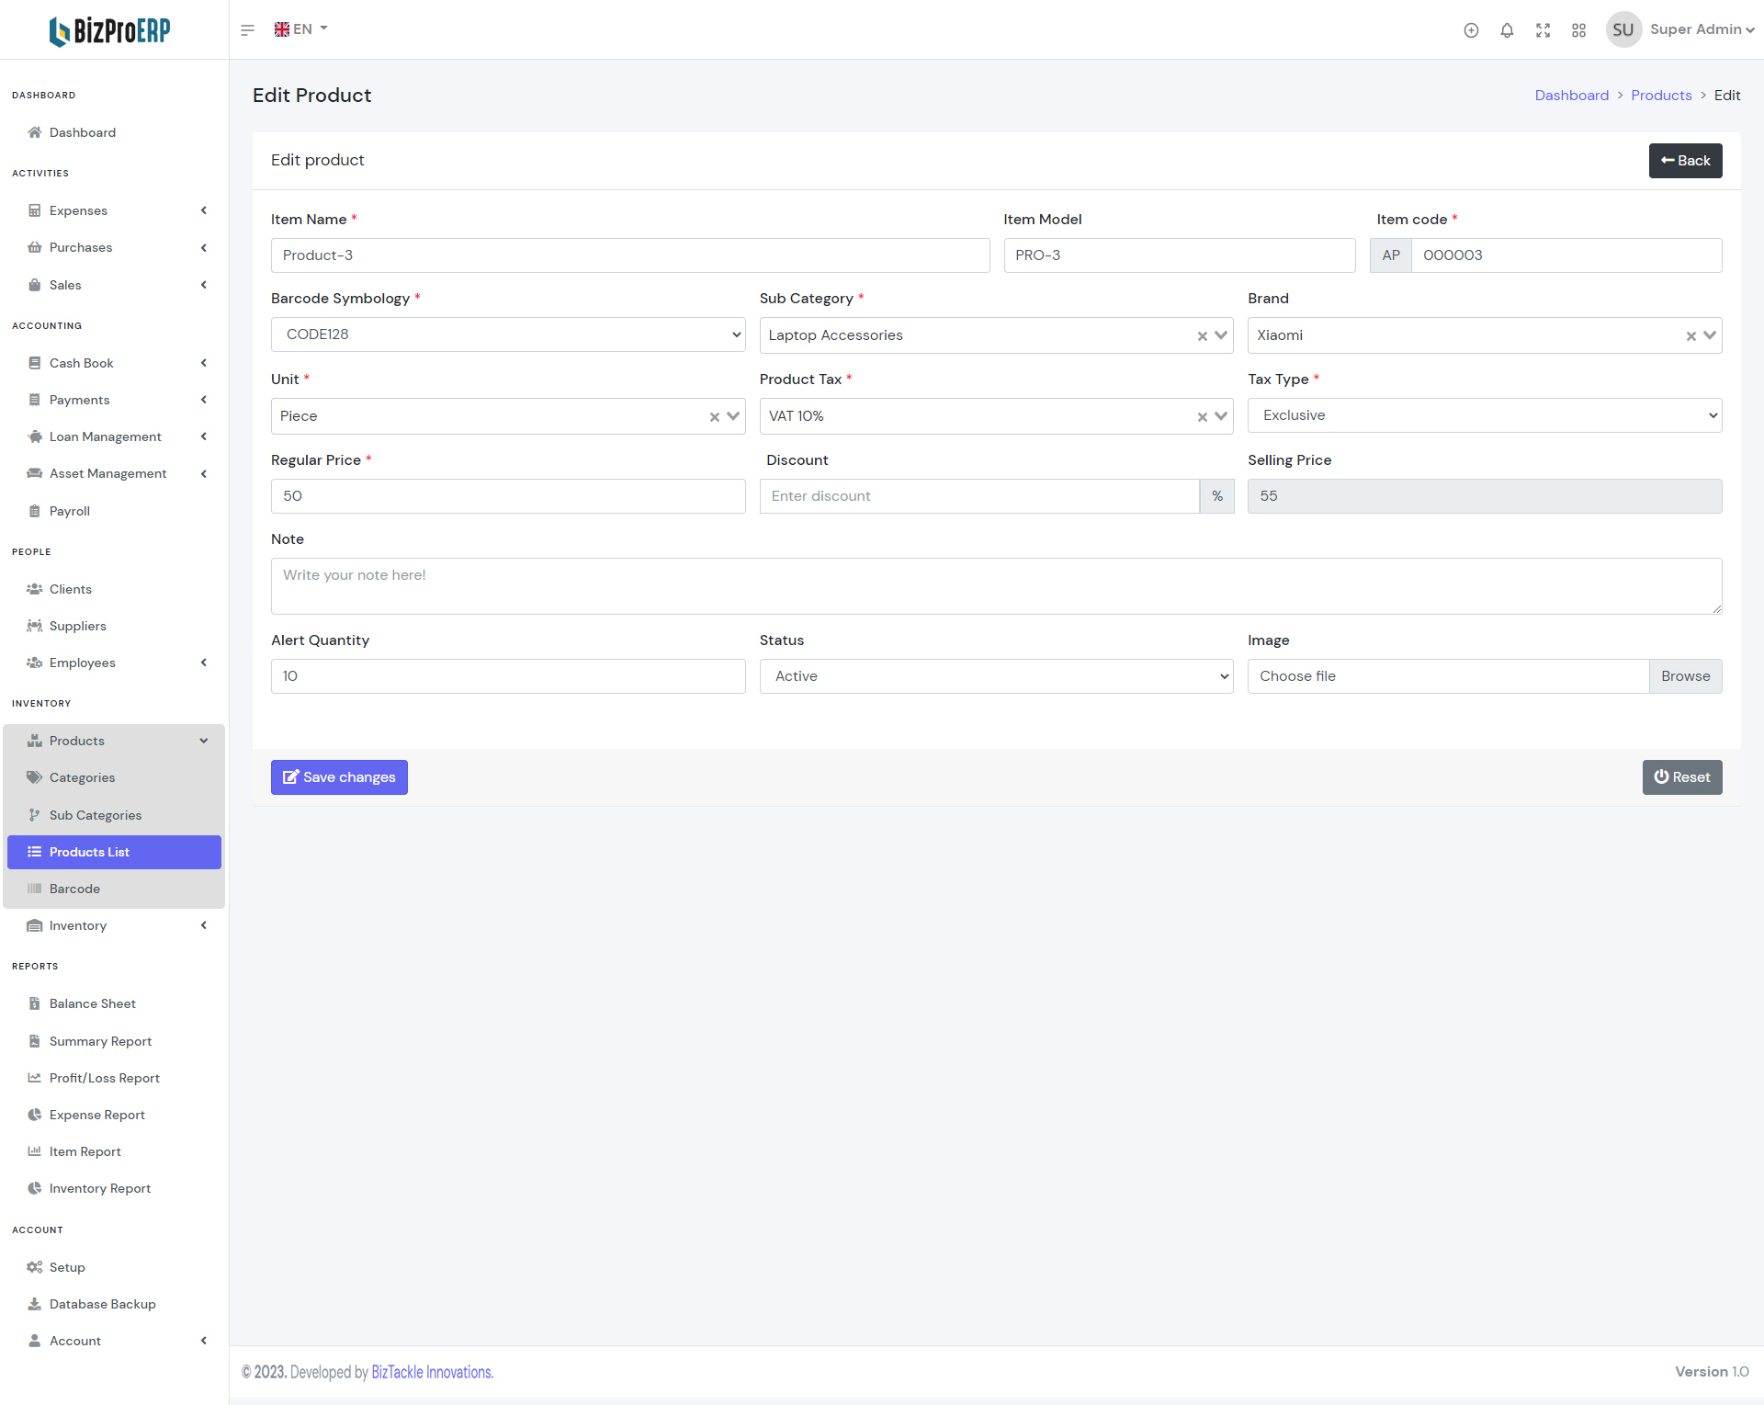Clear the Brand Xiaomi selection
The image size is (1764, 1405).
click(x=1690, y=336)
